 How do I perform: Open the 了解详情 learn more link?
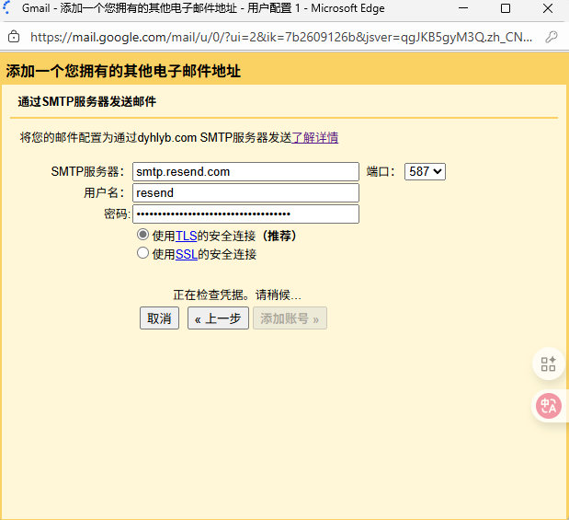(x=315, y=138)
